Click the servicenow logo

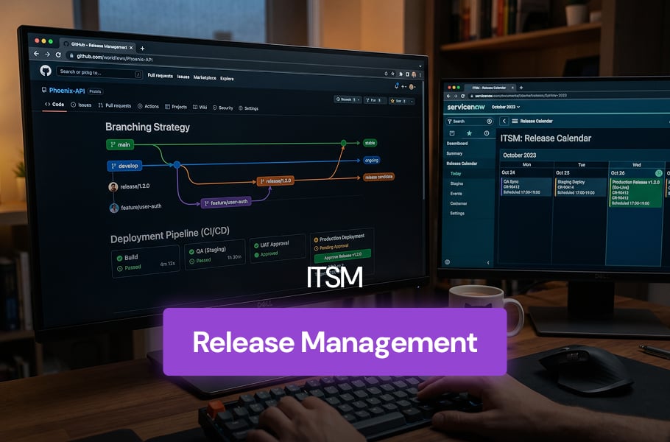pyautogui.click(x=466, y=107)
